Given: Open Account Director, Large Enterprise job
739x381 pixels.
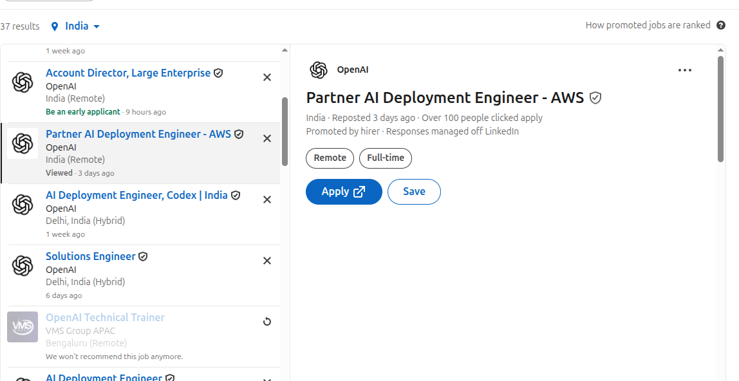Looking at the screenshot, I should [128, 73].
